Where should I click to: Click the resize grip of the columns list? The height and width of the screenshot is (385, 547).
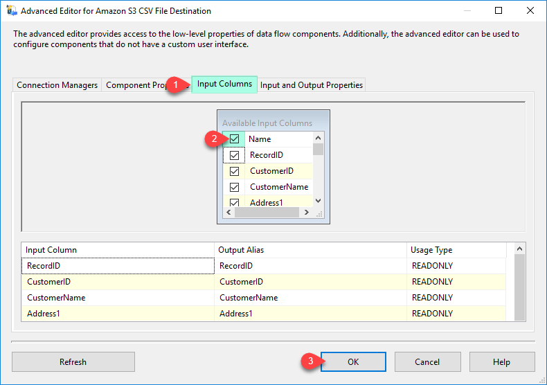click(319, 214)
